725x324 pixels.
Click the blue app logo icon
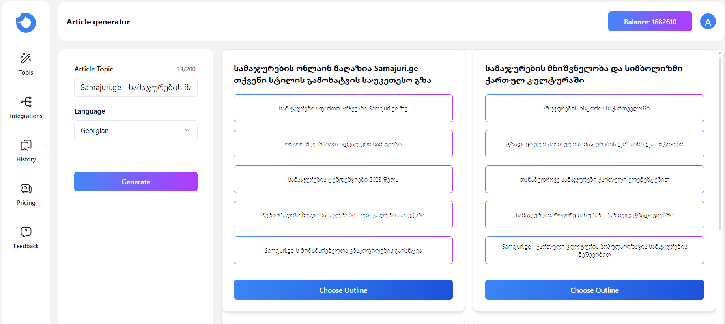[x=26, y=22]
